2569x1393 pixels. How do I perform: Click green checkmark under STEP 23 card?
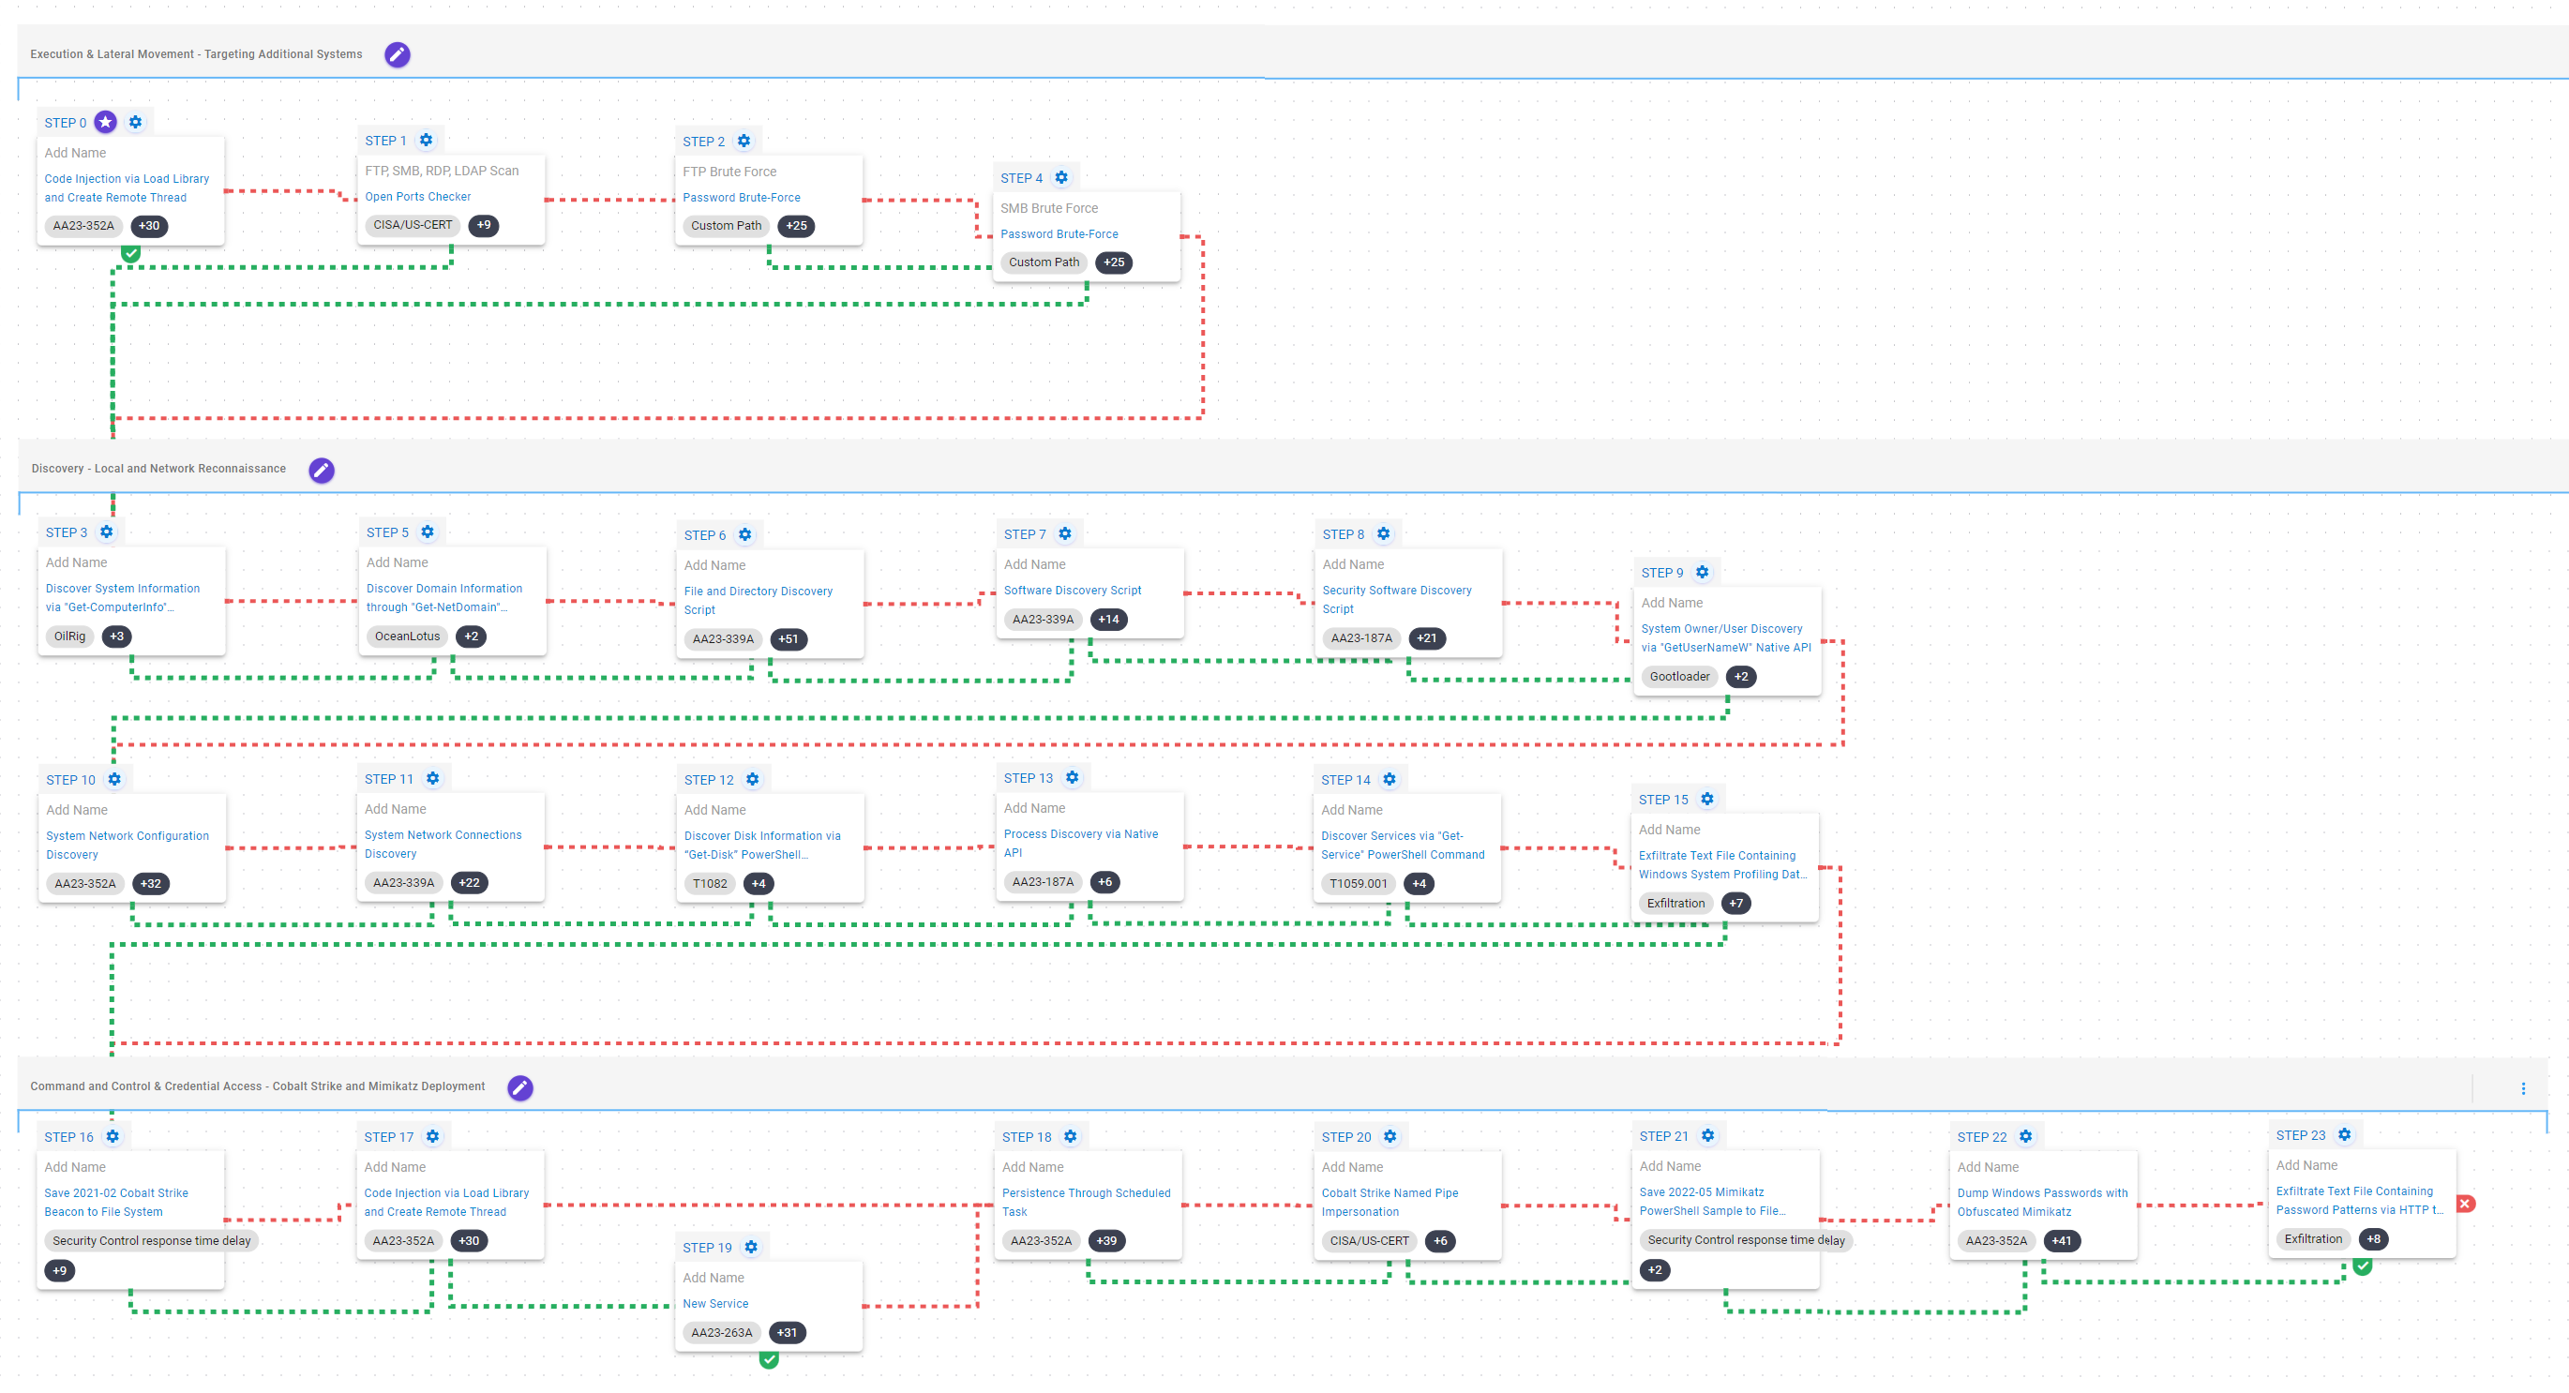[2362, 1266]
